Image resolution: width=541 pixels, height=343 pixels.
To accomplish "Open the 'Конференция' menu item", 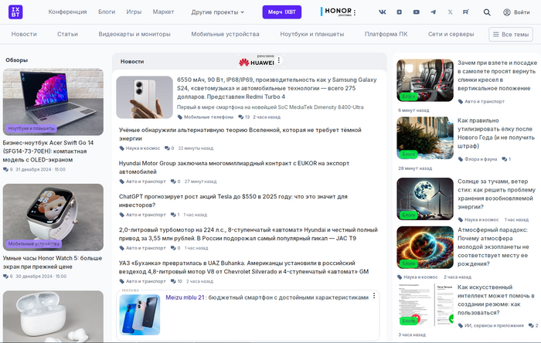I will click(x=67, y=12).
